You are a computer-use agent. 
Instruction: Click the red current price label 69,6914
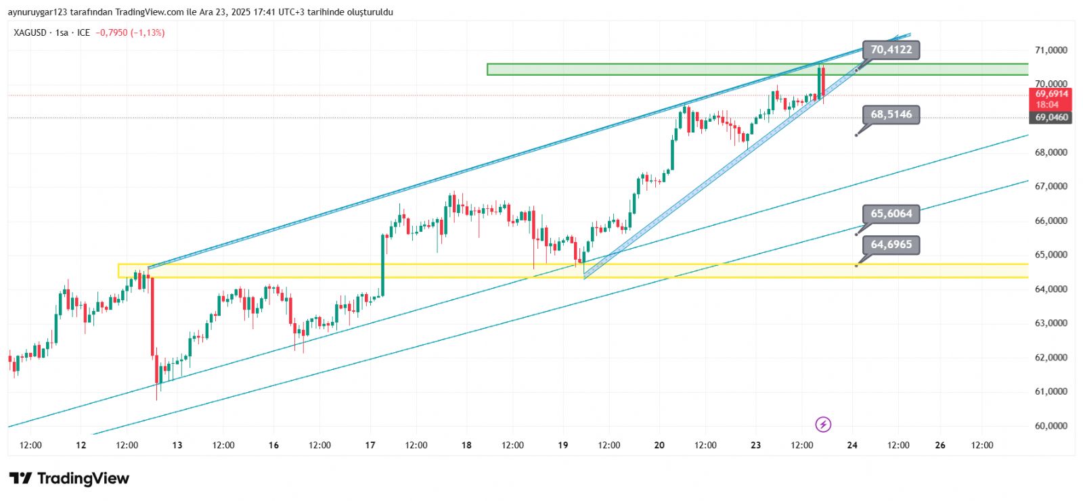(1051, 95)
